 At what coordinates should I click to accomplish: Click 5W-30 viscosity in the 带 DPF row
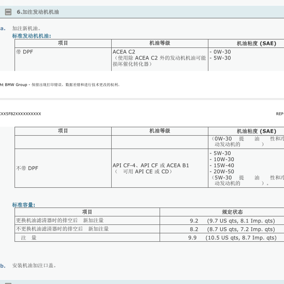tap(222, 58)
